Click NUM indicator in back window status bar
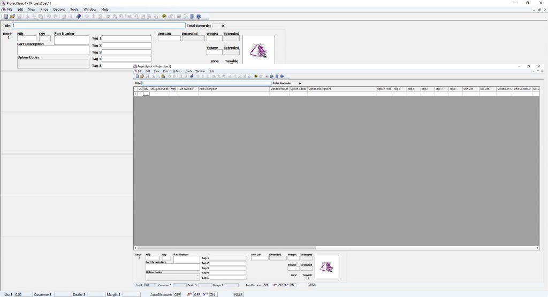Viewport: 548px width, 297px height. tap(238, 294)
